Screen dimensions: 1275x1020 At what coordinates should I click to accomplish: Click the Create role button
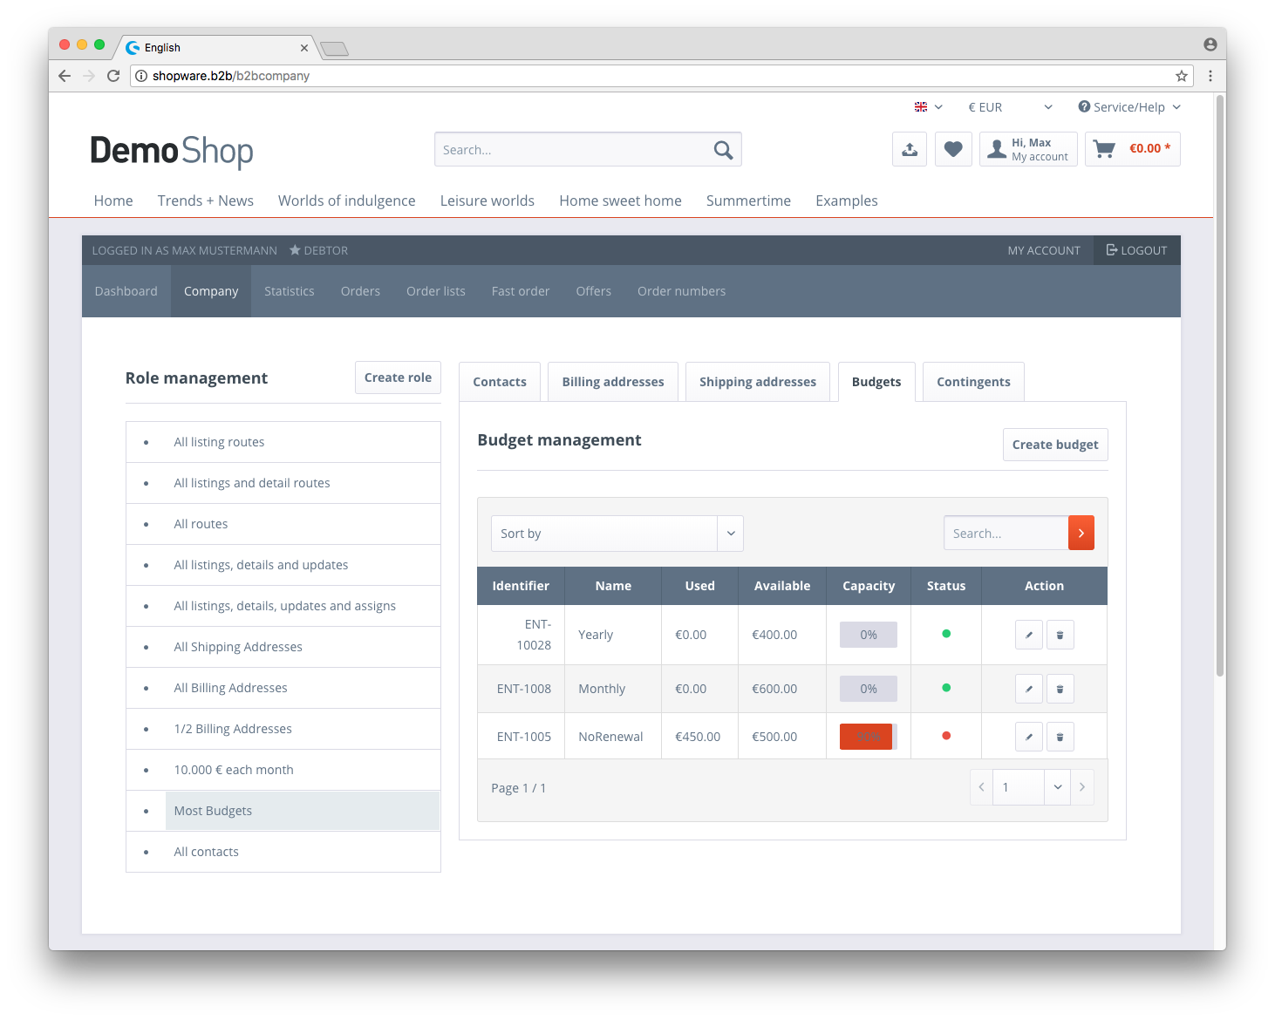click(398, 377)
